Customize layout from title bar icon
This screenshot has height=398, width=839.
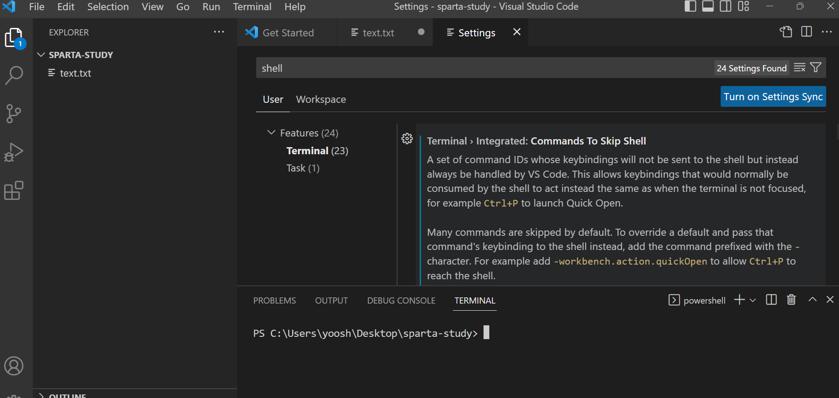tap(743, 7)
